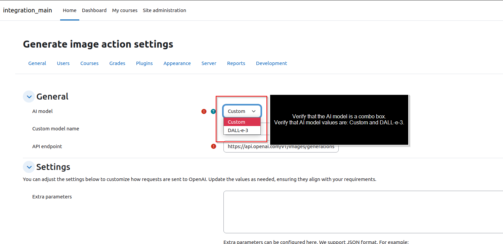This screenshot has height=244, width=503.
Task: Click the General section heading
Action: coord(52,97)
